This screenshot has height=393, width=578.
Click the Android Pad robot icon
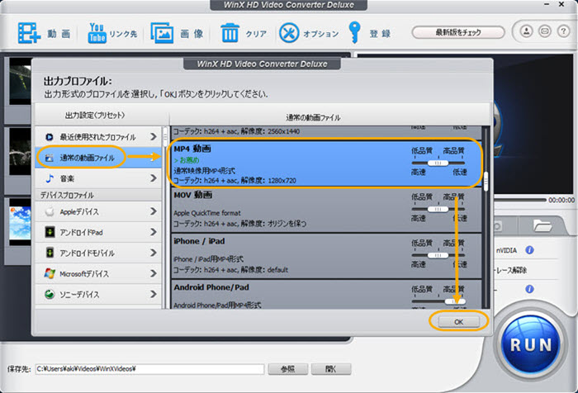click(x=50, y=232)
